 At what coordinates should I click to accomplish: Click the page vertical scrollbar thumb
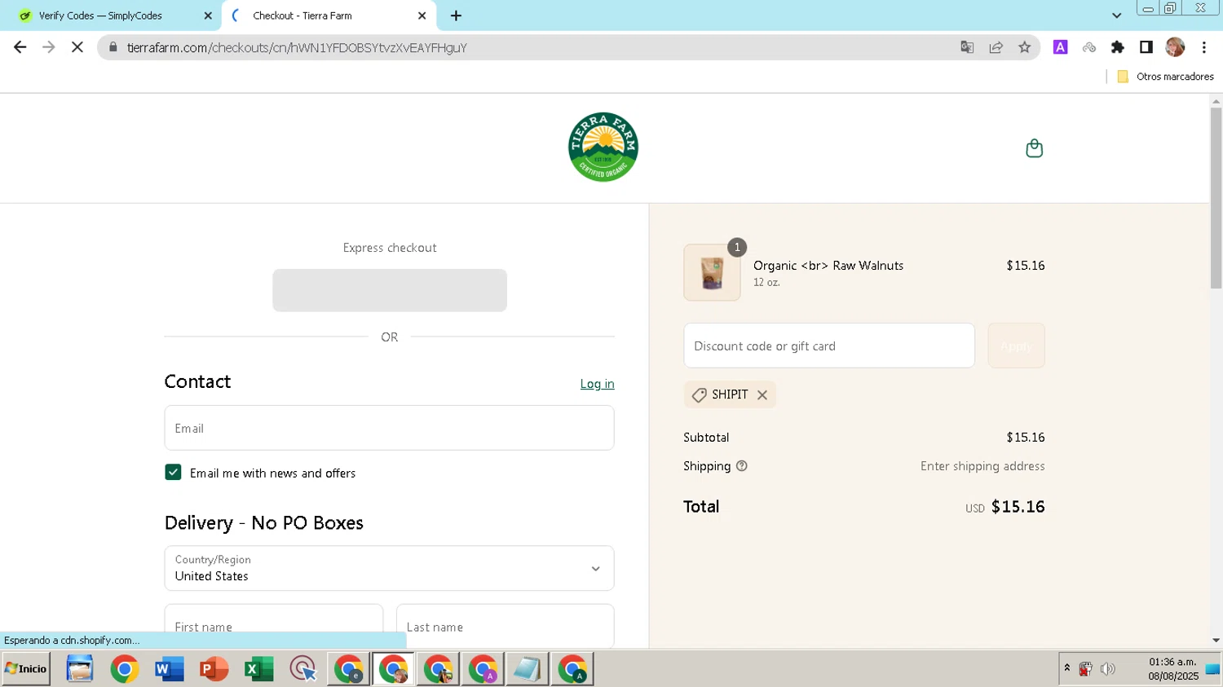(x=1216, y=197)
